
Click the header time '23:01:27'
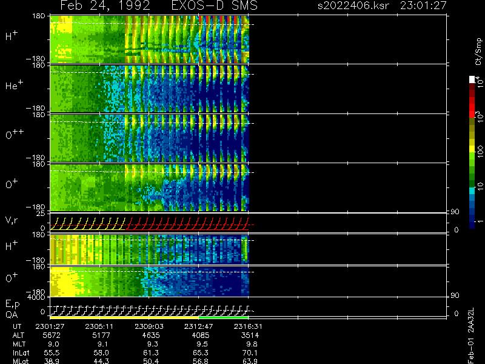(423, 5)
